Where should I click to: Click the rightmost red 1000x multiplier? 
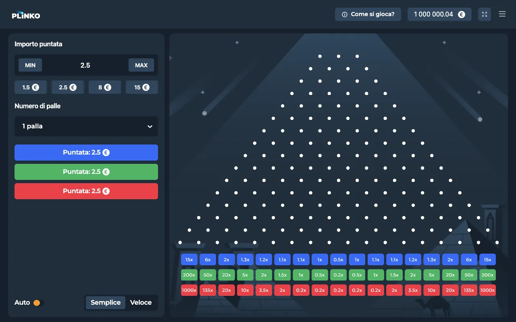tap(487, 290)
